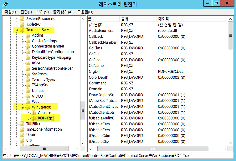Open the 파일(F) menu
This screenshot has width=236, height=161.
tap(10, 12)
